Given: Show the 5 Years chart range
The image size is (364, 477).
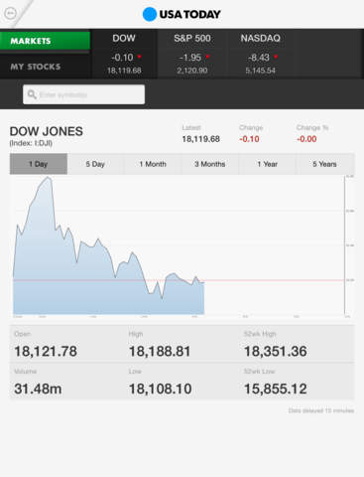Looking at the screenshot, I should click(324, 164).
